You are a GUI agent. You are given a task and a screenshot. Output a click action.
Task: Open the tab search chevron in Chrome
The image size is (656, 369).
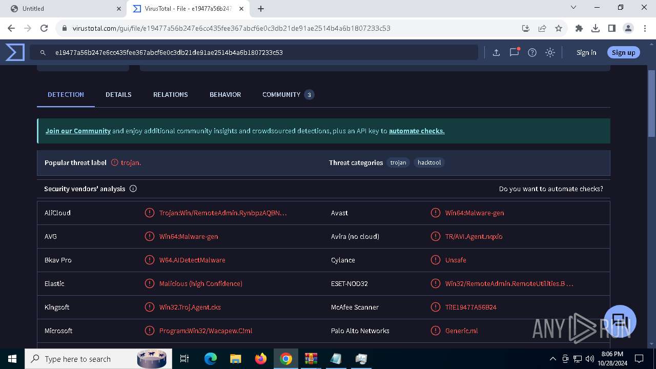[574, 8]
